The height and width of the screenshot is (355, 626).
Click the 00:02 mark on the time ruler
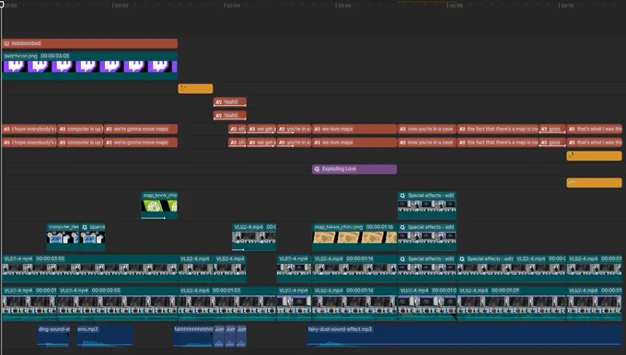tap(122, 6)
